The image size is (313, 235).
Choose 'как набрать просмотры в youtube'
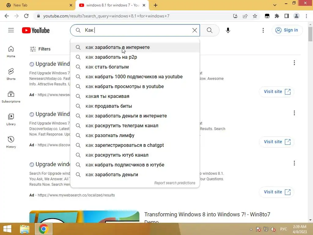[135, 87]
